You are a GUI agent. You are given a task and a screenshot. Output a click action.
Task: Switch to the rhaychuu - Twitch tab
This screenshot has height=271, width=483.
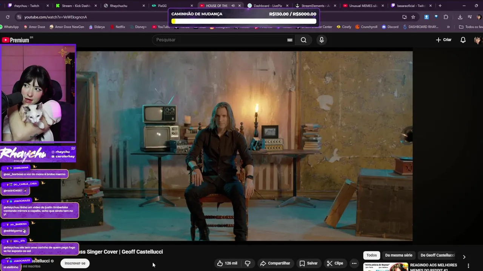tap(28, 6)
